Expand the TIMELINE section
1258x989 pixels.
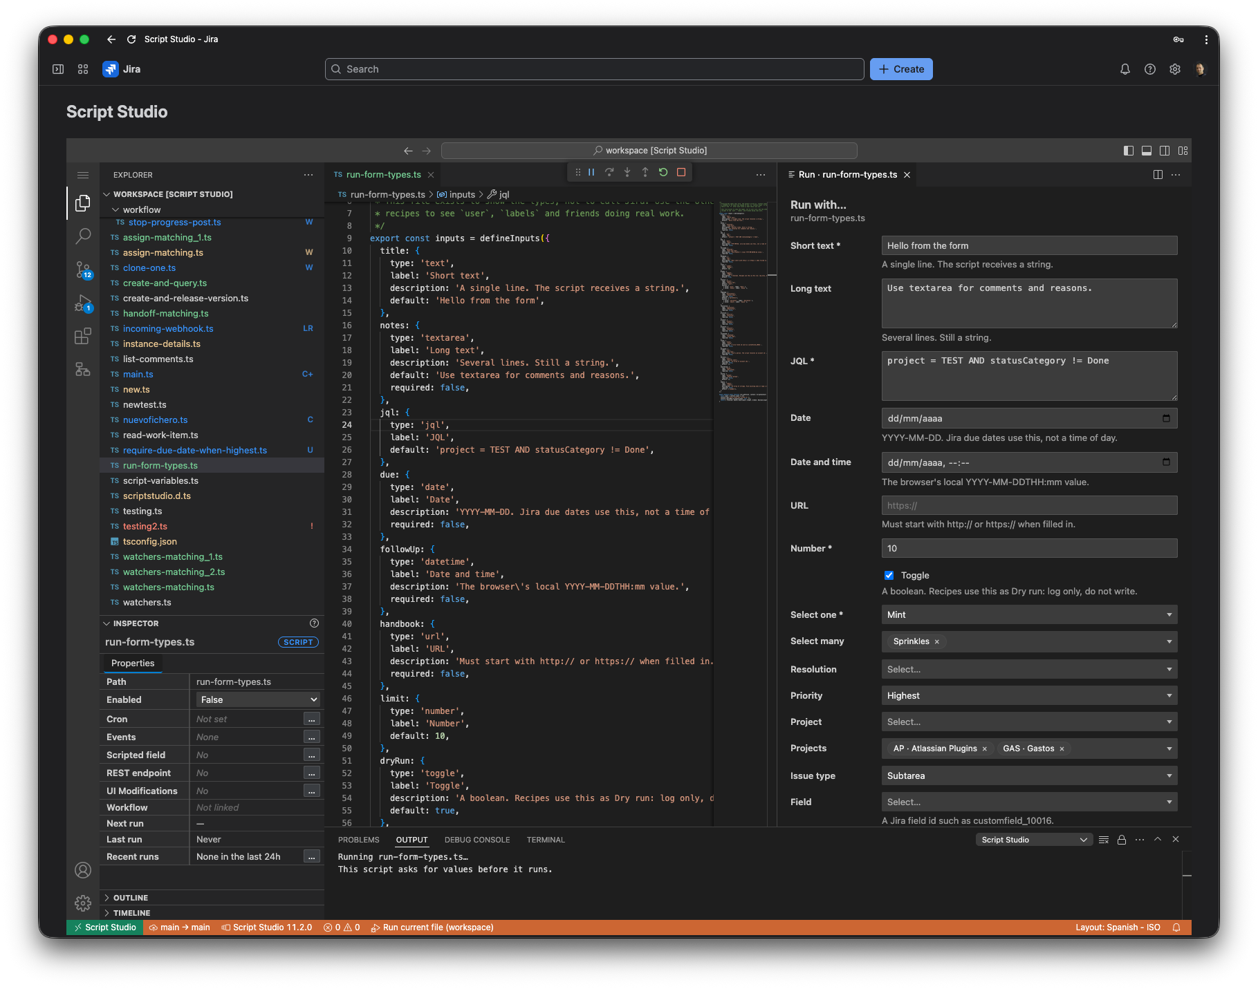point(131,913)
